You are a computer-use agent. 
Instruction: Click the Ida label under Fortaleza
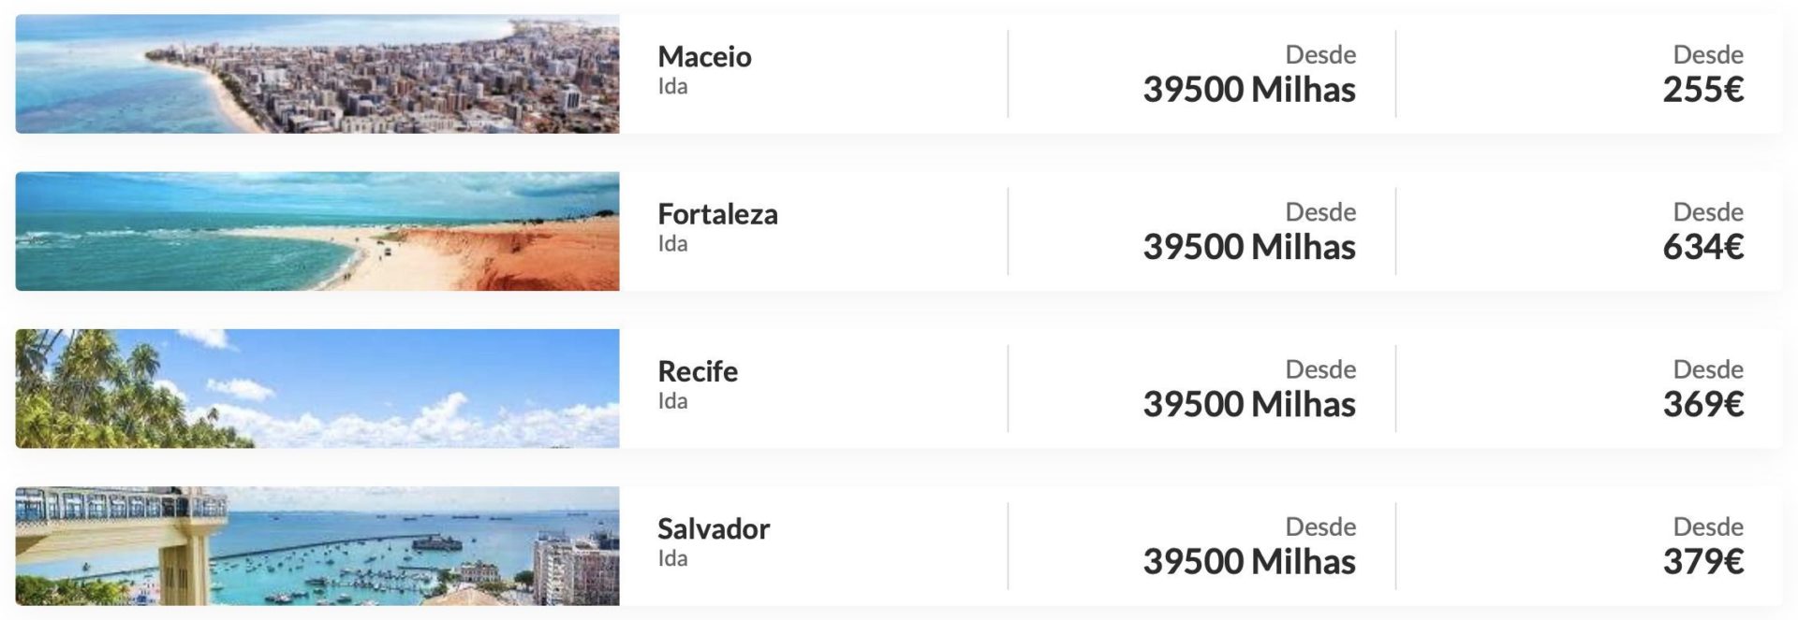click(672, 243)
